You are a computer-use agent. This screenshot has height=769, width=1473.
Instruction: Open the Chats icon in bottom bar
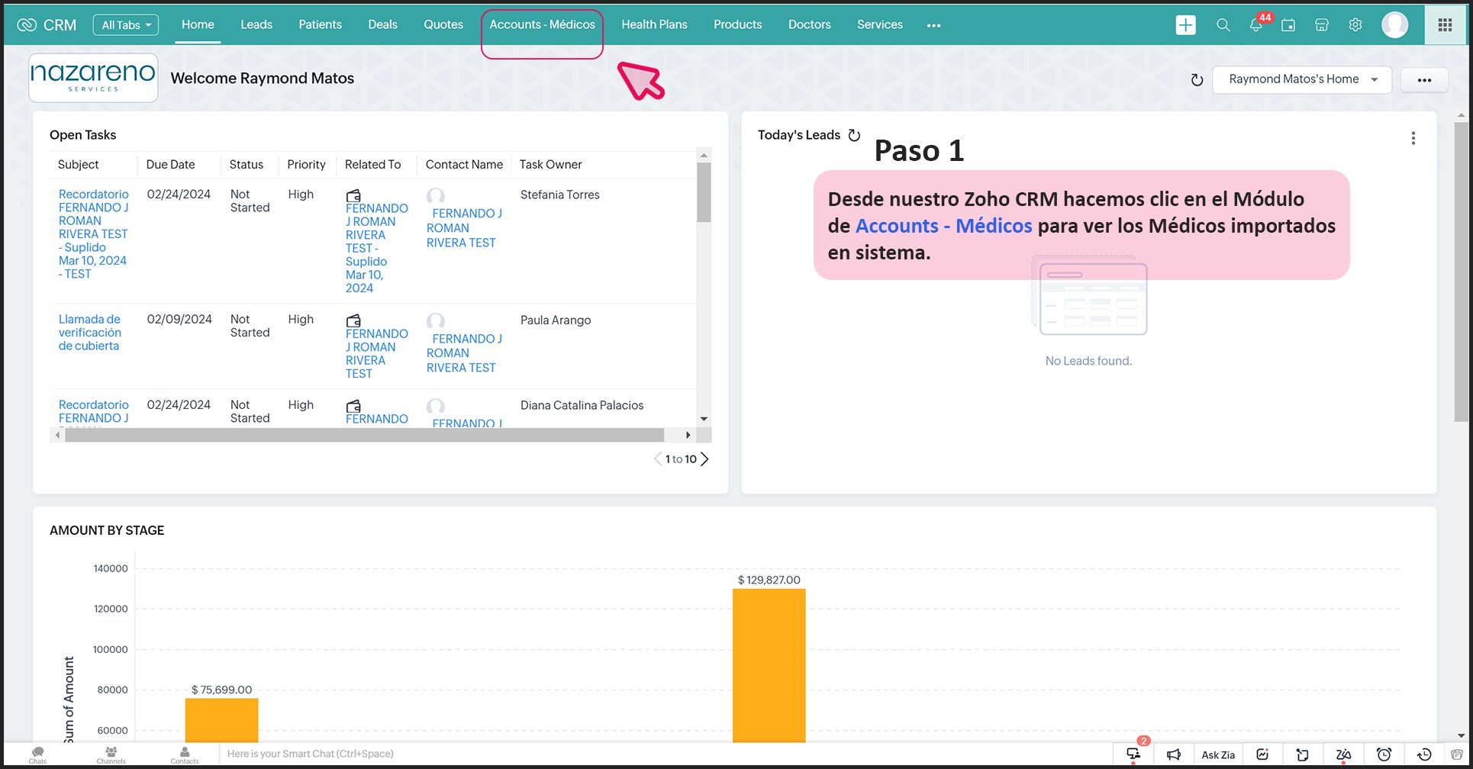37,755
